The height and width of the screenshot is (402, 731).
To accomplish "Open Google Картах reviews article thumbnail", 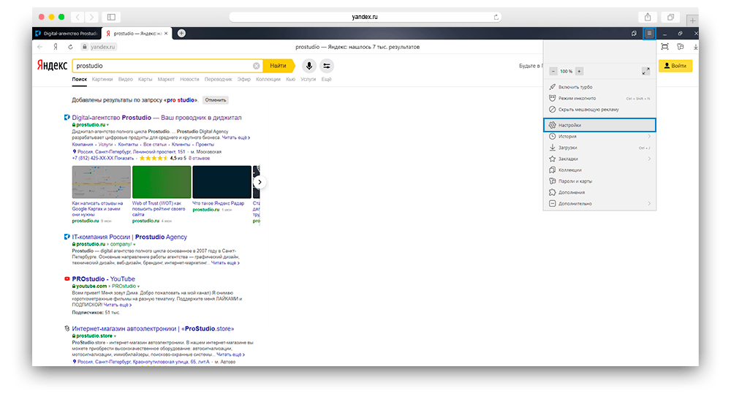I will click(x=102, y=182).
